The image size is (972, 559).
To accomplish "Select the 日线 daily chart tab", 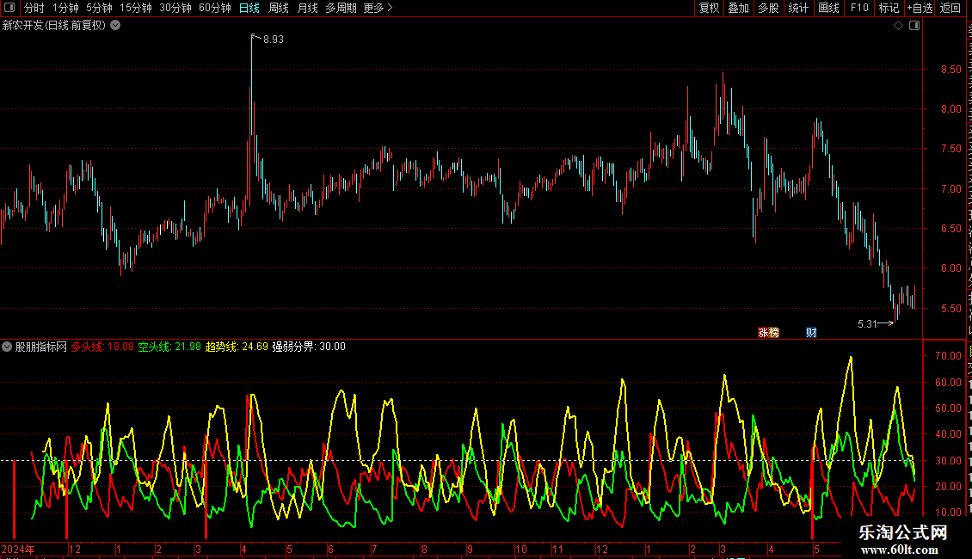I will coord(249,8).
